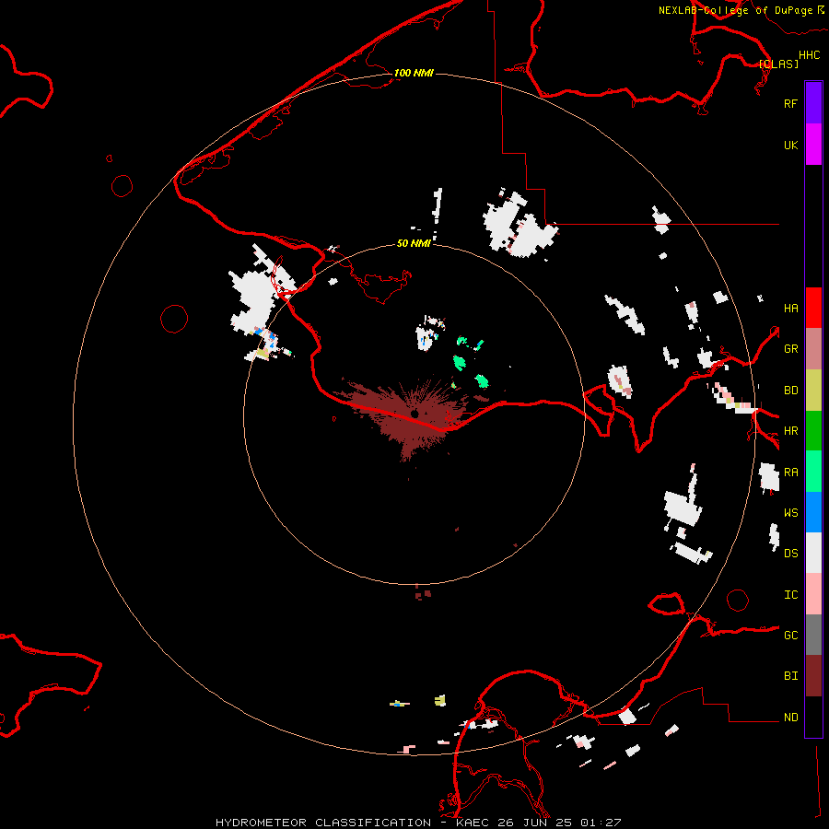Select the yellow BD legend swatch
Screen dimensions: 829x829
coord(813,391)
